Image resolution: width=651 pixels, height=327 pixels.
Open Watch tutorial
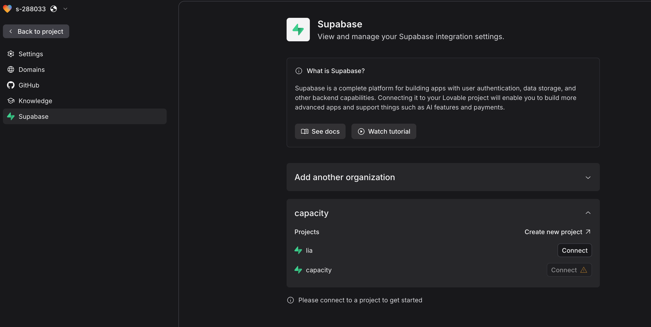(383, 131)
